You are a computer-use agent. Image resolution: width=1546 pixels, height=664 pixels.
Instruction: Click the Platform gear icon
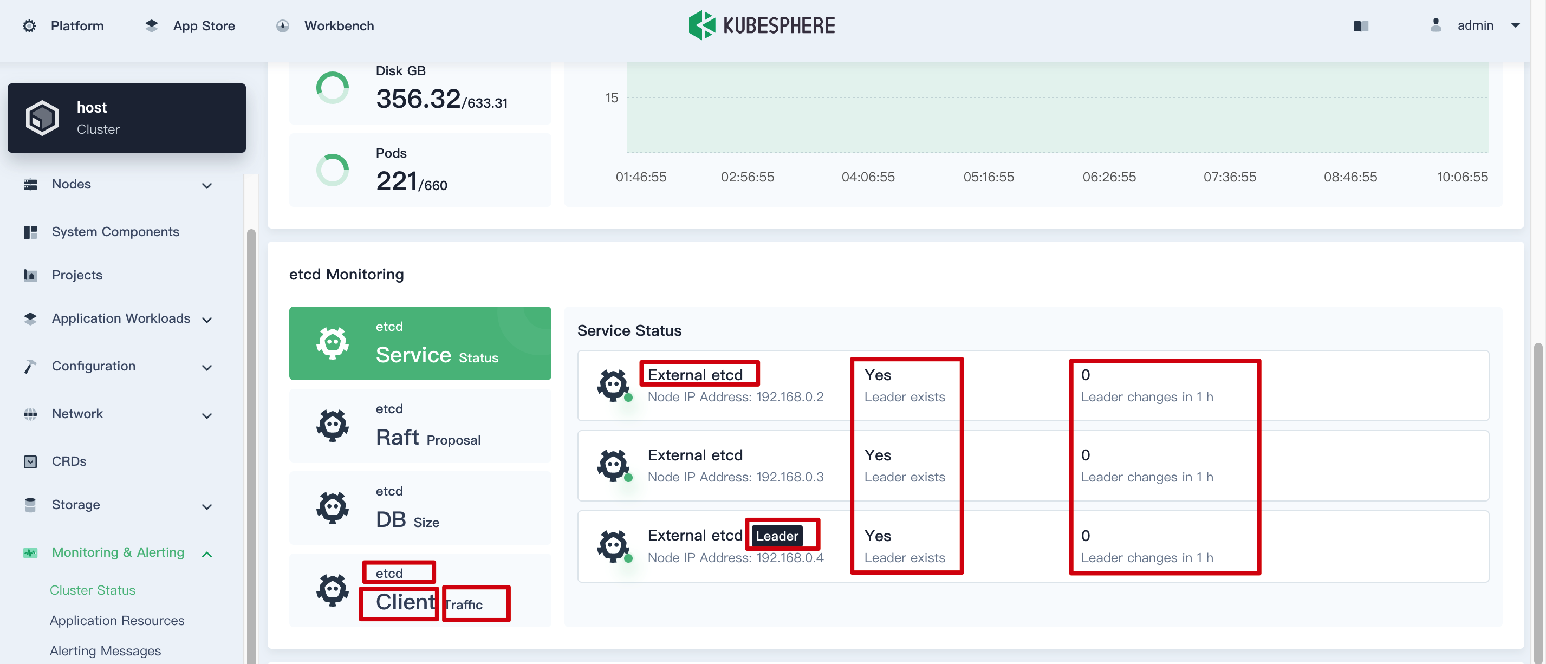pyautogui.click(x=29, y=26)
